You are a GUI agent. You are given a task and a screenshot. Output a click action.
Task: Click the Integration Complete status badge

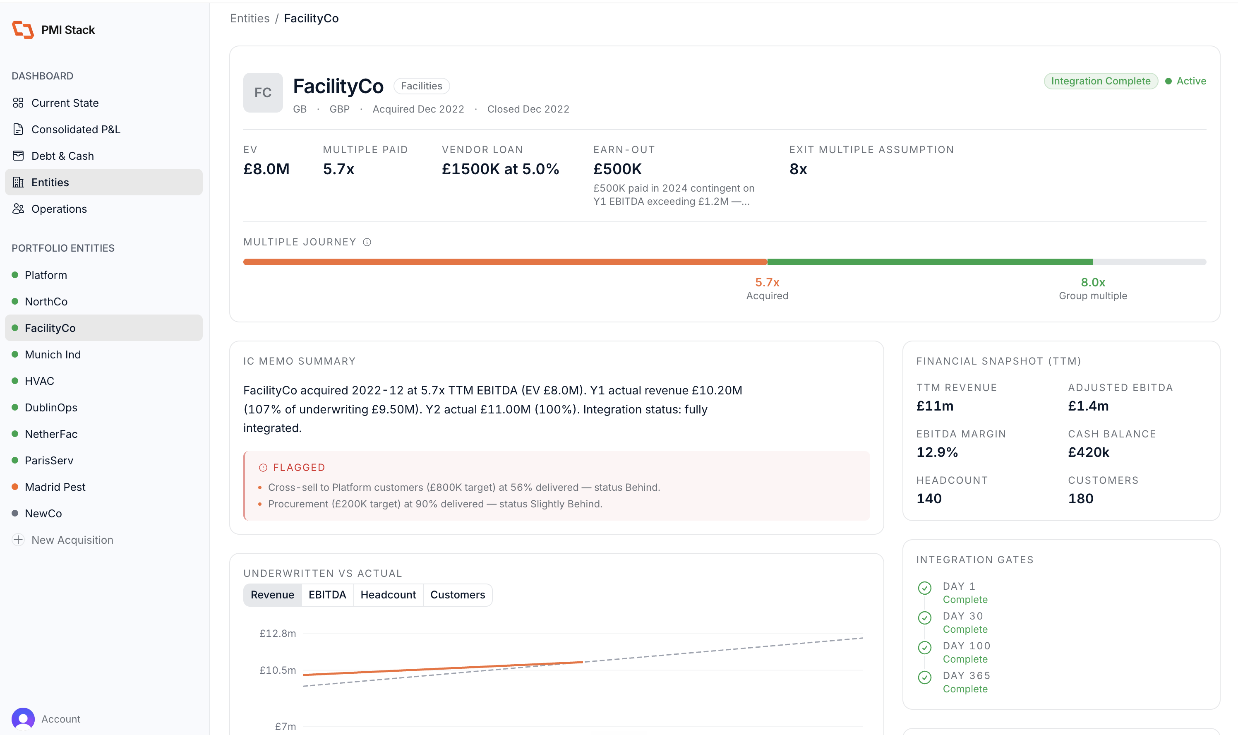[1100, 81]
